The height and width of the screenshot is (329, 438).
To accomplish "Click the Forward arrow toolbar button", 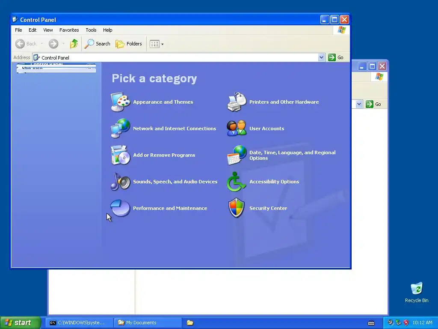I will (x=53, y=44).
